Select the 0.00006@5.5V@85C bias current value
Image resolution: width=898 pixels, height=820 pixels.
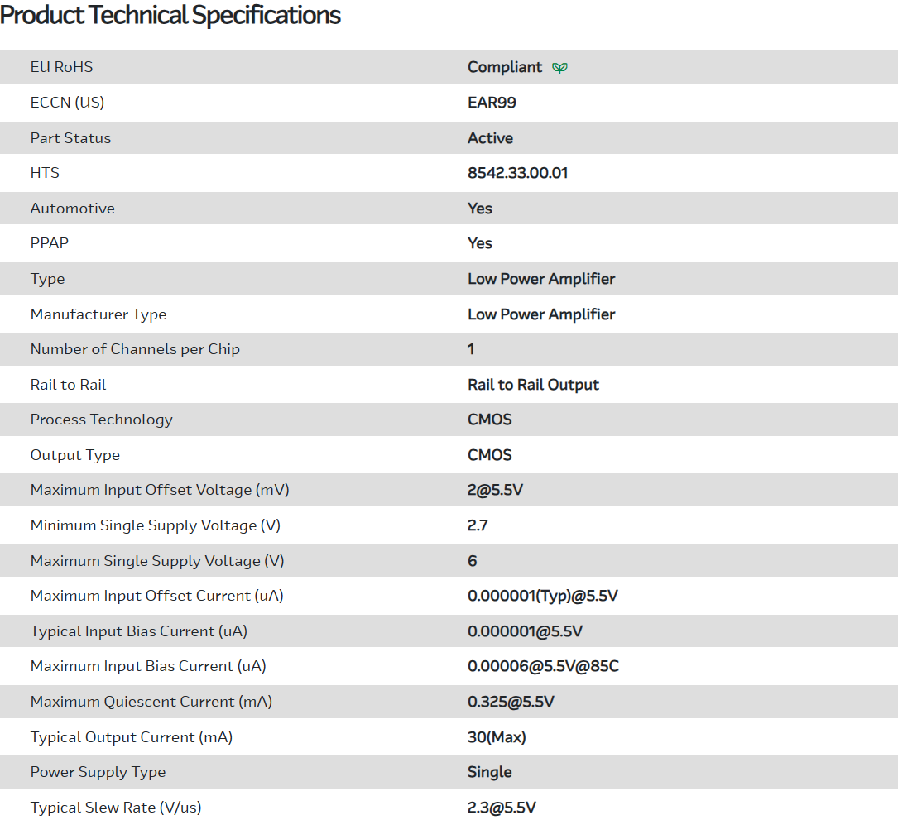click(543, 666)
